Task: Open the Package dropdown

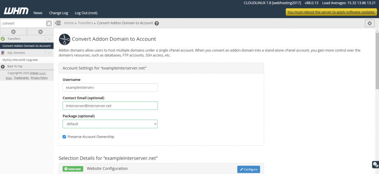Action: pyautogui.click(x=110, y=124)
